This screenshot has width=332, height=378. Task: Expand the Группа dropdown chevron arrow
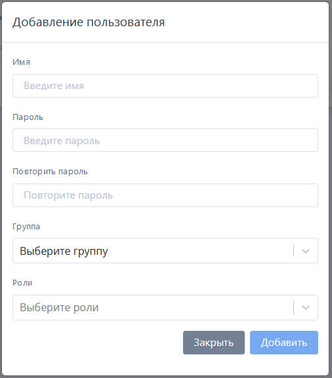(306, 251)
